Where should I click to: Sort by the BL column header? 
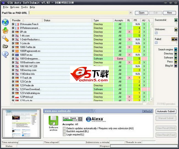tap(129, 20)
